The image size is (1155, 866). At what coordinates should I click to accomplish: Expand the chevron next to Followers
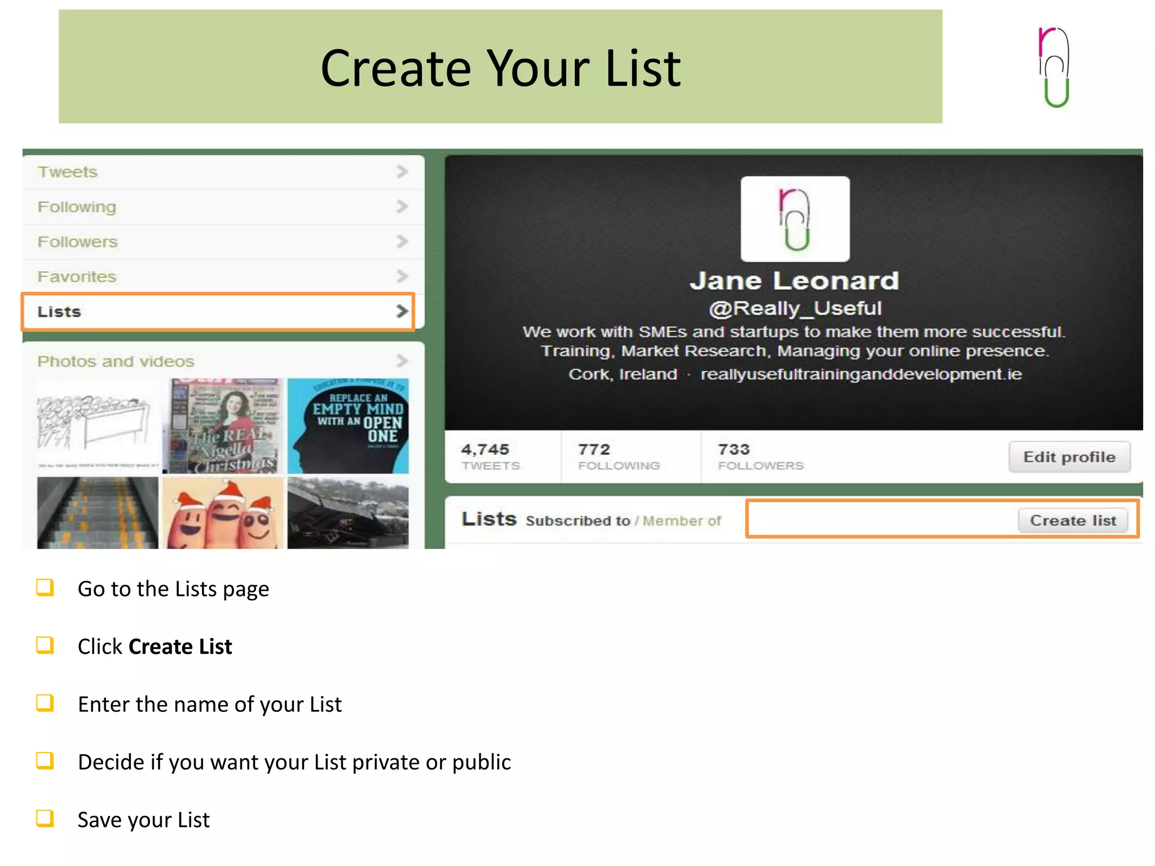click(x=402, y=241)
